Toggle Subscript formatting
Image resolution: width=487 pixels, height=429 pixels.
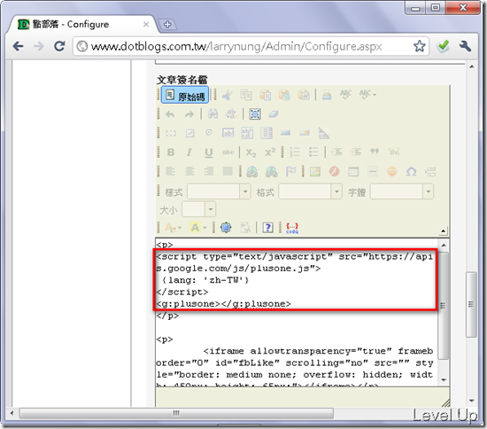(x=251, y=152)
